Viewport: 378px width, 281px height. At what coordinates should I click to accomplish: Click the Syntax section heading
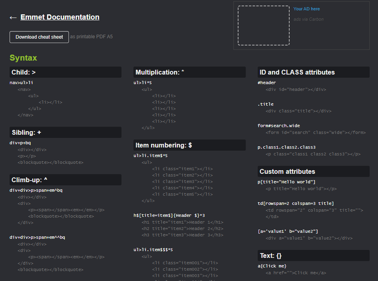[x=24, y=58]
